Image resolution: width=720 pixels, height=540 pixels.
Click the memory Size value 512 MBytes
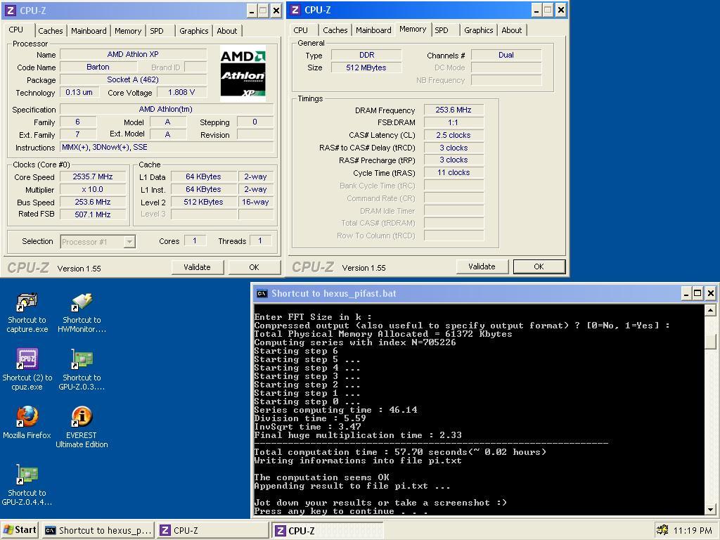click(x=366, y=67)
